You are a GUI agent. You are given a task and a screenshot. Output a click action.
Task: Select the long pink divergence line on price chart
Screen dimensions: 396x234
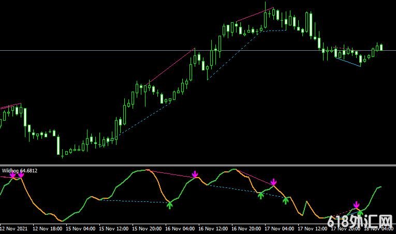click(x=170, y=66)
